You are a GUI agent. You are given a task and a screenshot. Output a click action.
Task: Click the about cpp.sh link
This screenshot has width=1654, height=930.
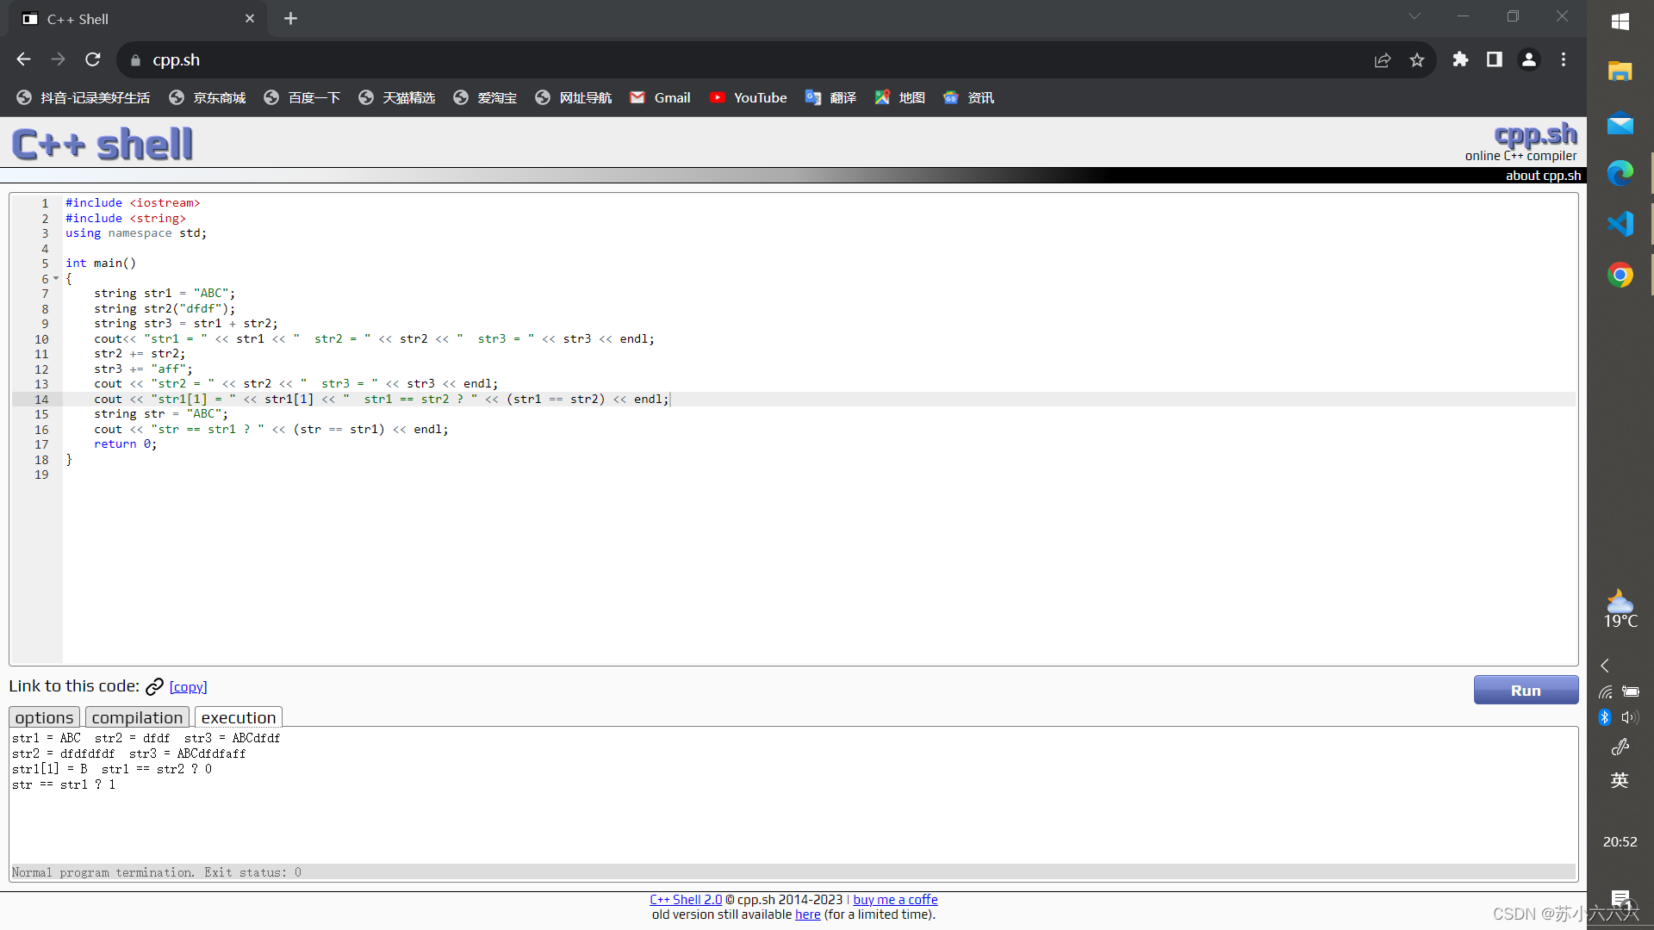pos(1541,175)
